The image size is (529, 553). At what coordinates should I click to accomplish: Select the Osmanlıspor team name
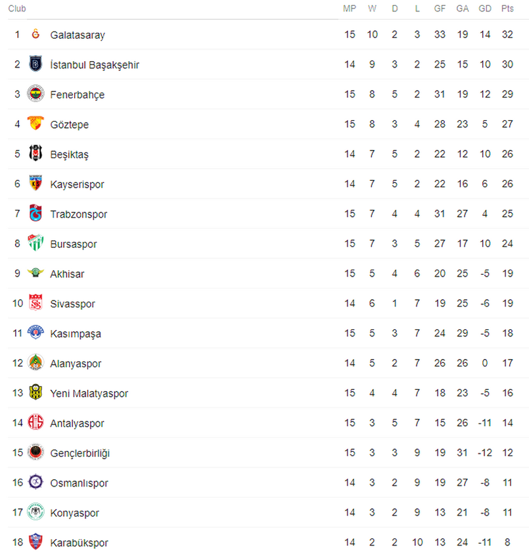[x=79, y=483]
